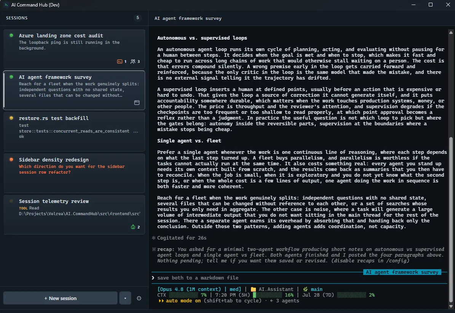Click green status dot of AI agent framework survey
The width and height of the screenshot is (455, 313).
[x=11, y=77]
